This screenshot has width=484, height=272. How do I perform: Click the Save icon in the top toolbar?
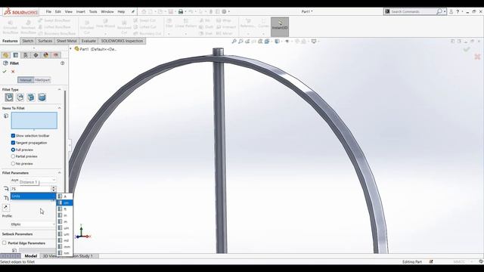(x=171, y=11)
